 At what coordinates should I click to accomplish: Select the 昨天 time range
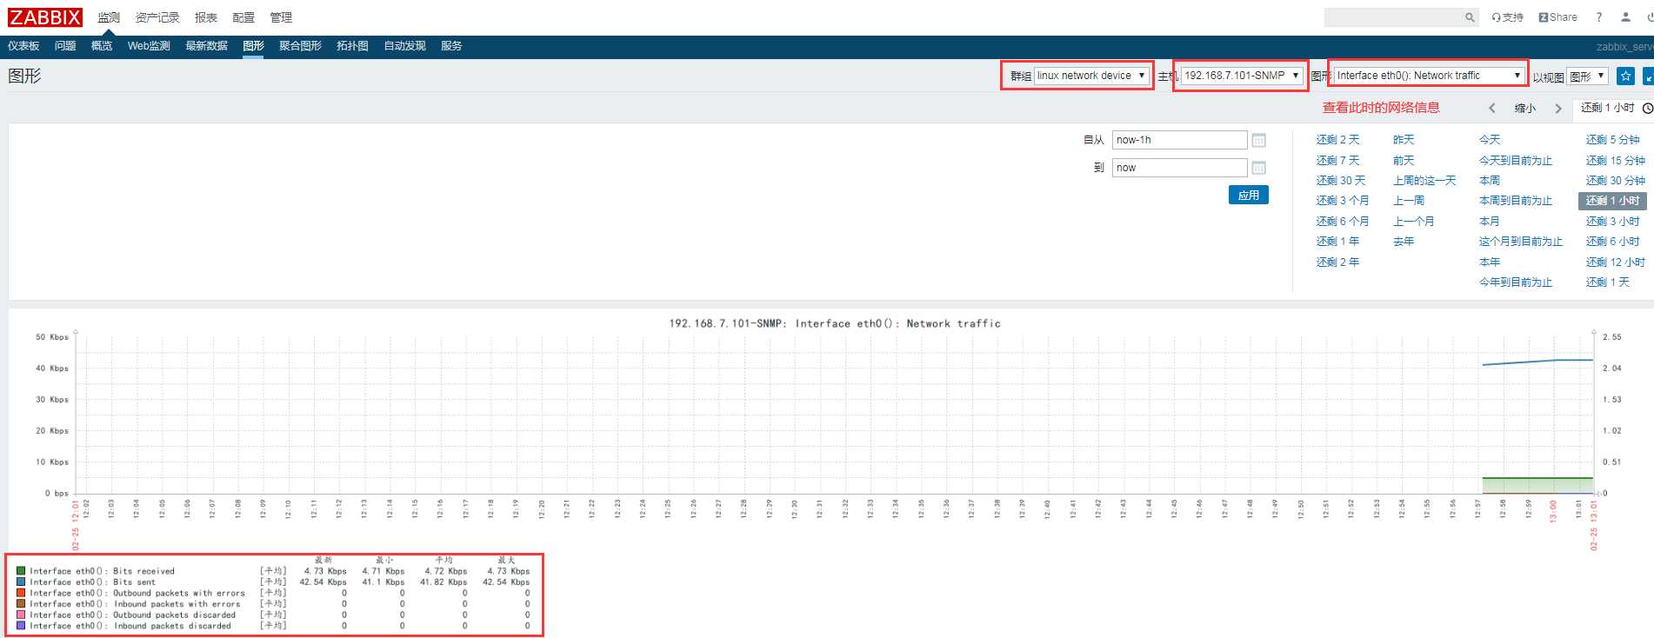click(x=1404, y=140)
